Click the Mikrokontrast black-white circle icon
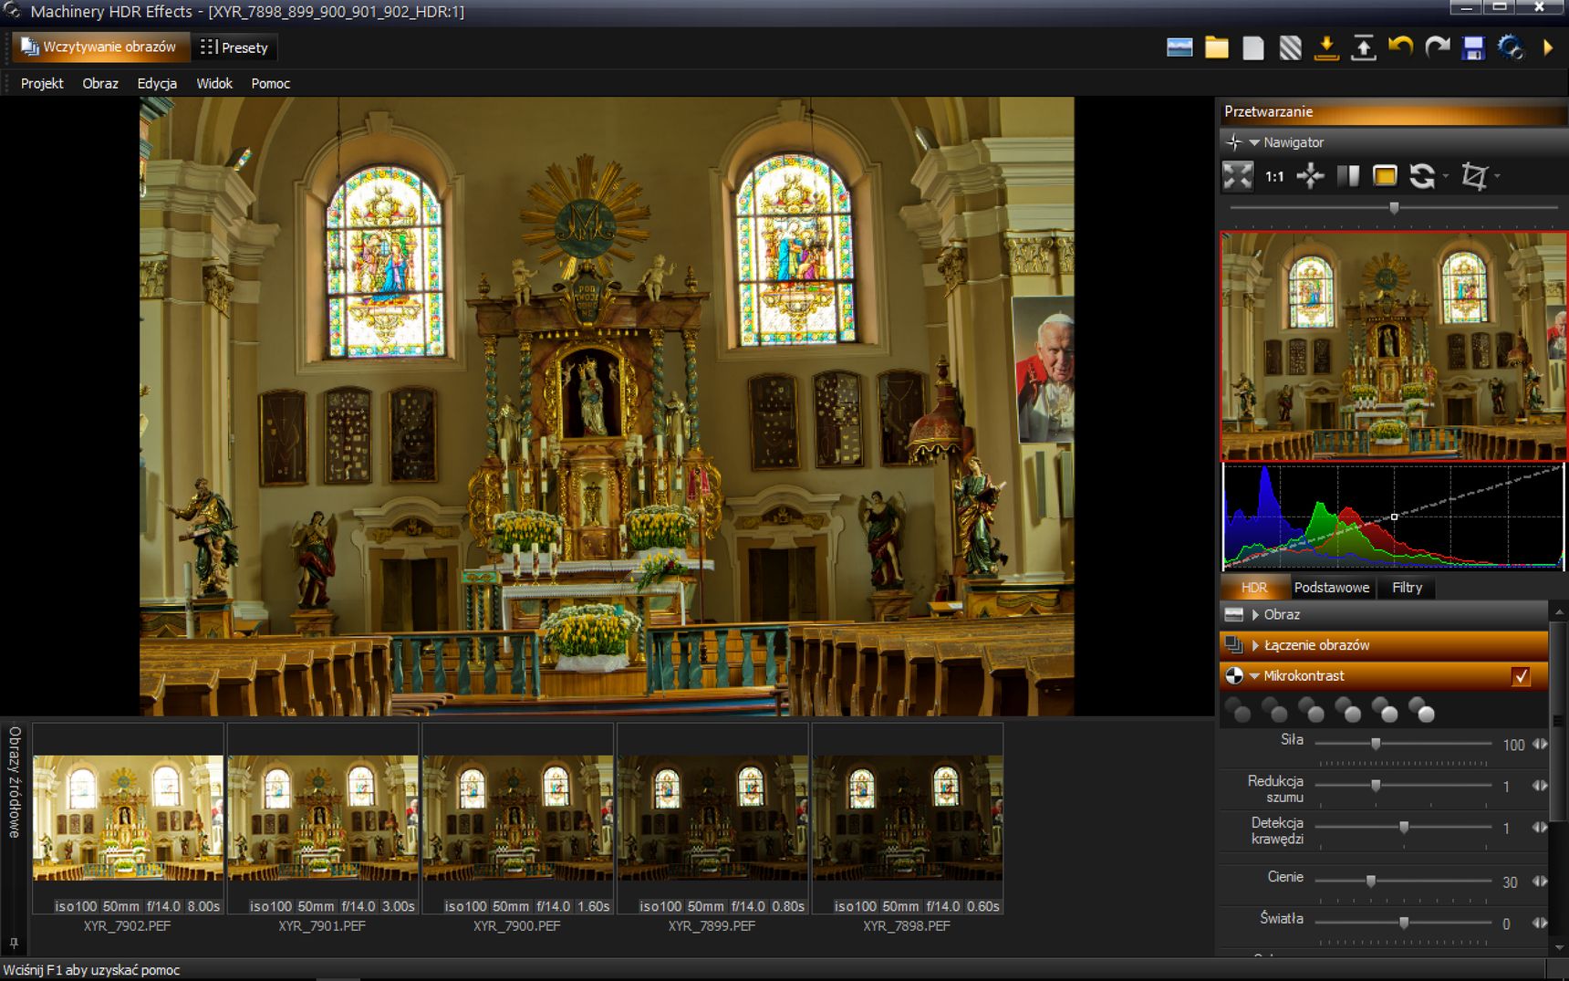1569x981 pixels. pos(1234,676)
